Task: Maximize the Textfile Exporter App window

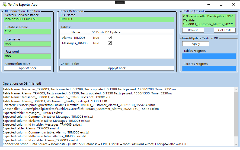Action: pos(221,4)
